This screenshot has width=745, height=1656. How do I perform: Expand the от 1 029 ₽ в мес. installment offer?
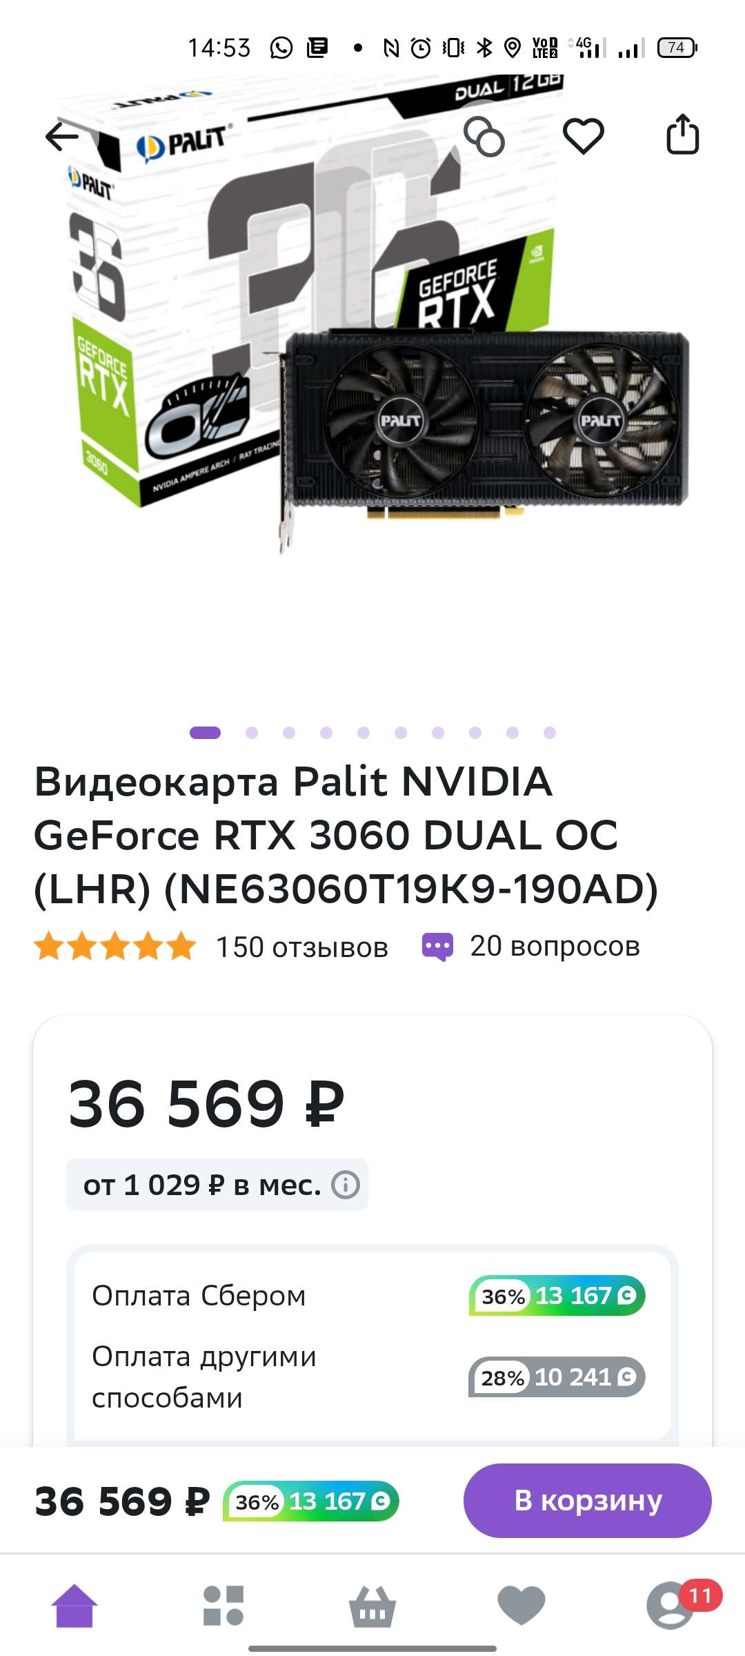[x=217, y=1185]
